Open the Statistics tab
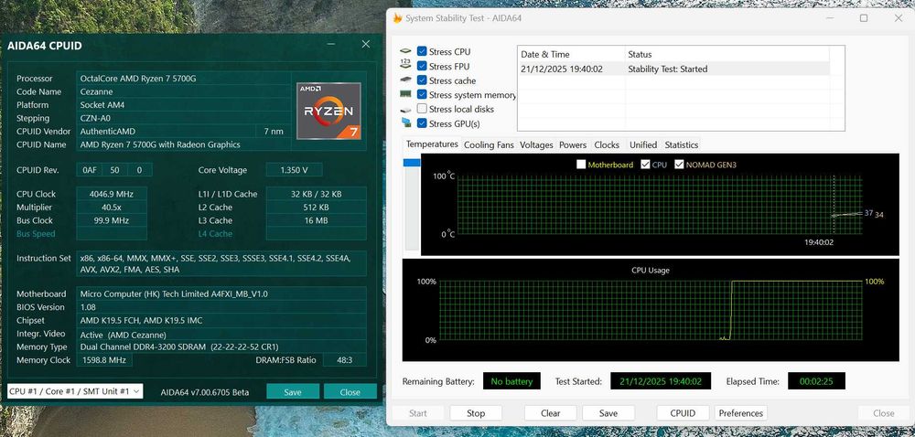915x437 pixels. coord(681,144)
